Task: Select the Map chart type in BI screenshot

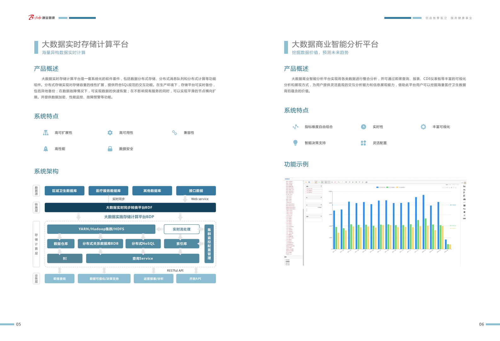Action: [x=464, y=209]
